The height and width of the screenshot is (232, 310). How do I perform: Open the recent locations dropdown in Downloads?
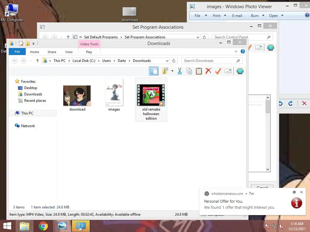(31, 61)
